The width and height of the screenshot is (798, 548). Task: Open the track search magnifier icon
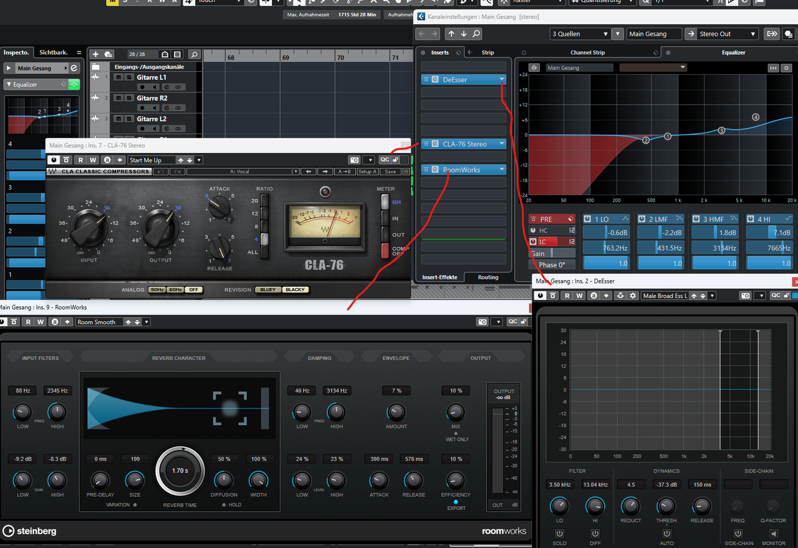point(194,55)
